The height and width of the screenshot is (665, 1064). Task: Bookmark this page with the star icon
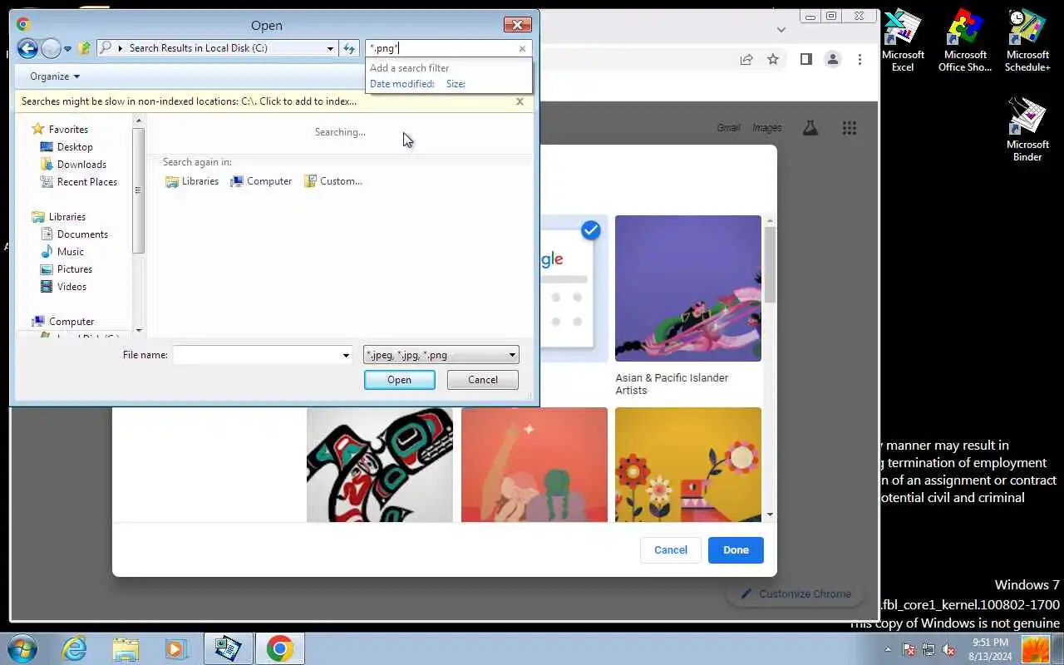click(773, 59)
